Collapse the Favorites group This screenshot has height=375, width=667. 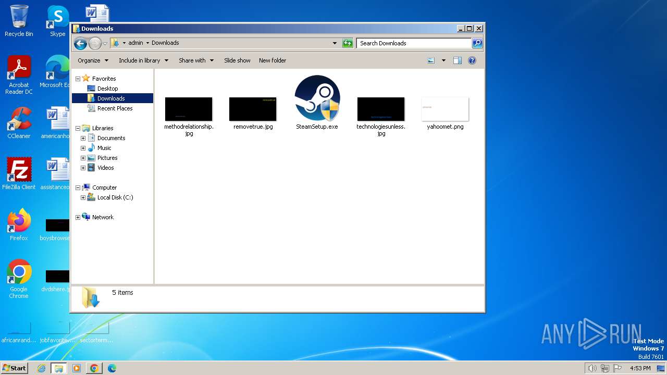point(78,79)
